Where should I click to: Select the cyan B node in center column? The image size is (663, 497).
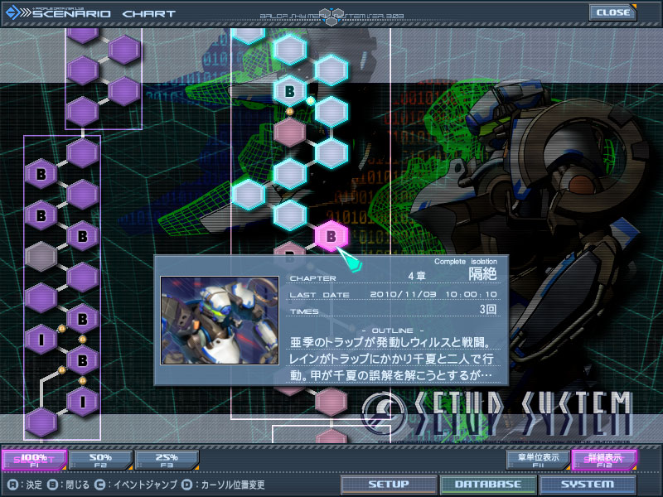289,91
